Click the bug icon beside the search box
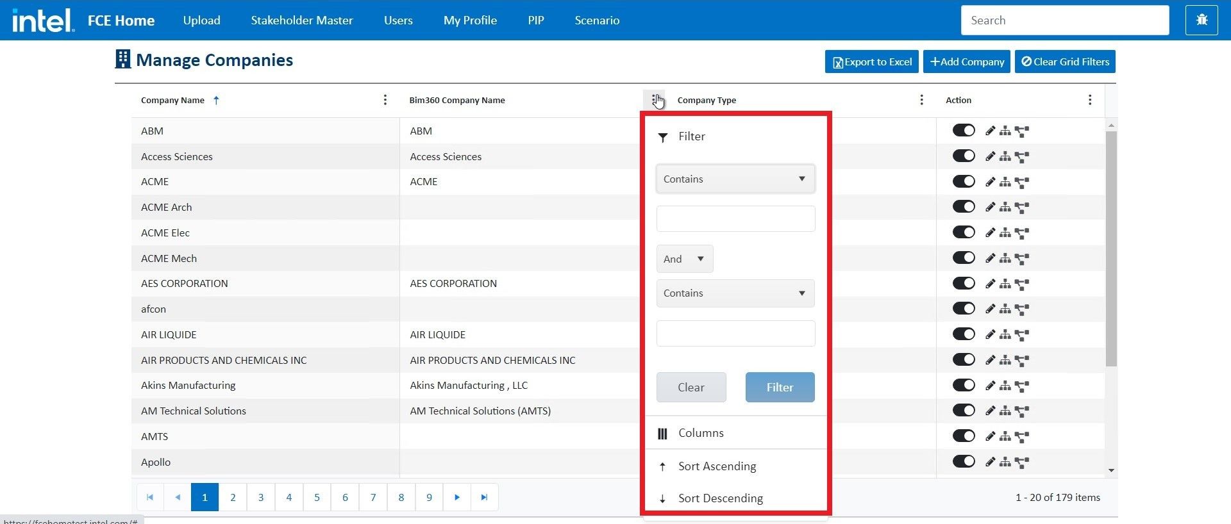This screenshot has height=524, width=1231. coord(1202,20)
